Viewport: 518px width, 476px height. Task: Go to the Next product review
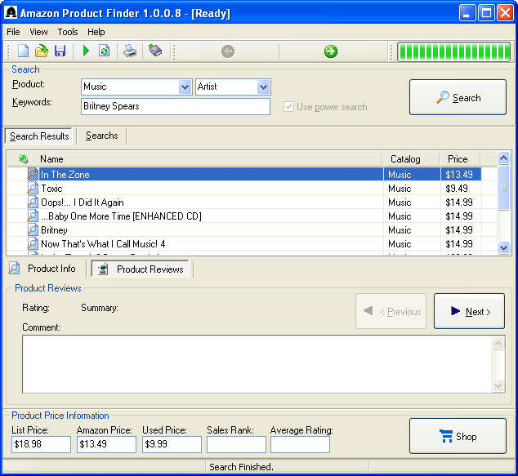coord(469,311)
